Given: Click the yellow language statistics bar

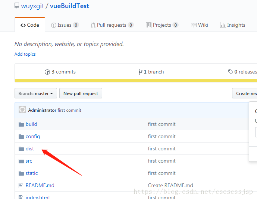Looking at the screenshot, I should [136, 81].
